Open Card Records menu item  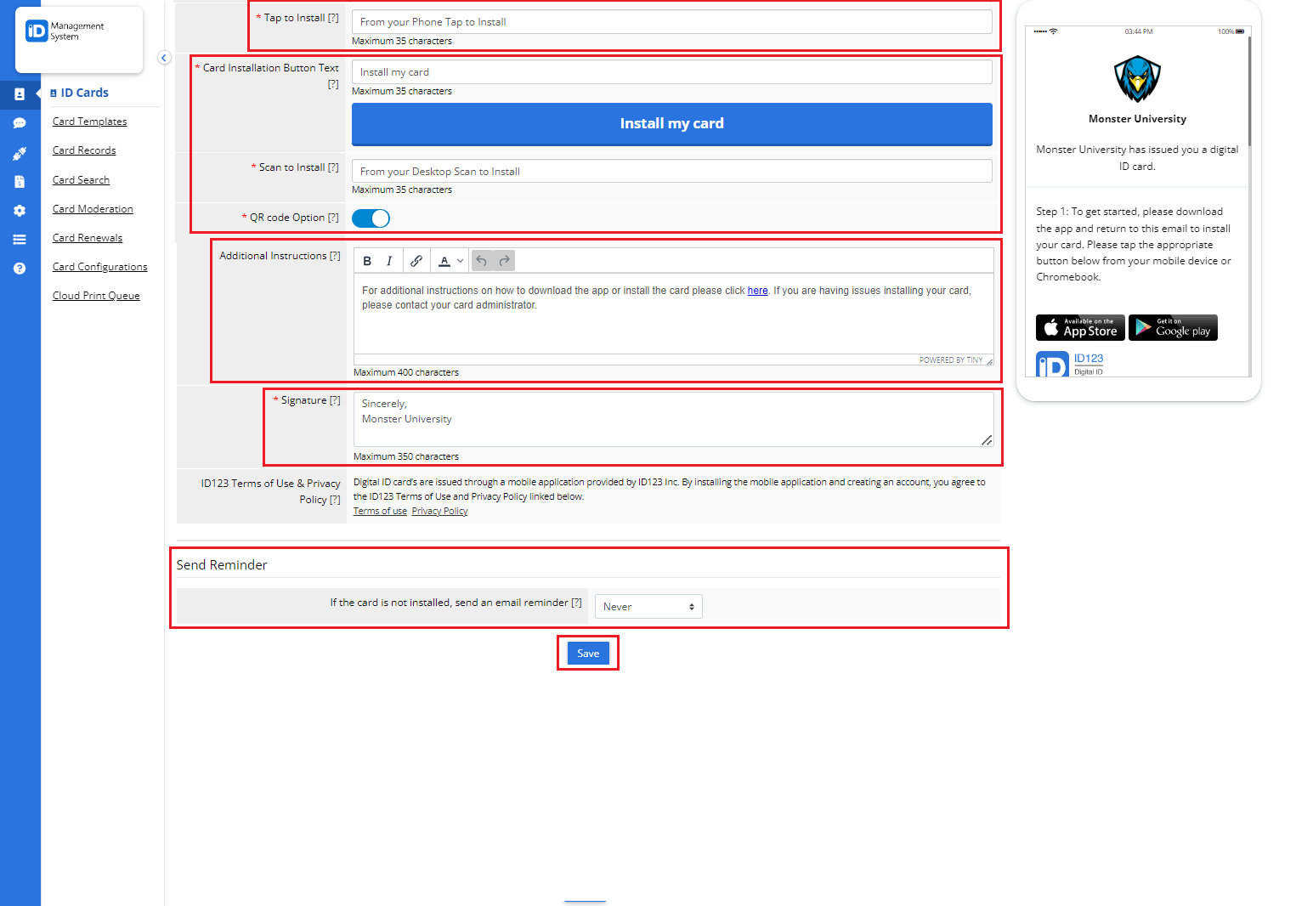84,150
